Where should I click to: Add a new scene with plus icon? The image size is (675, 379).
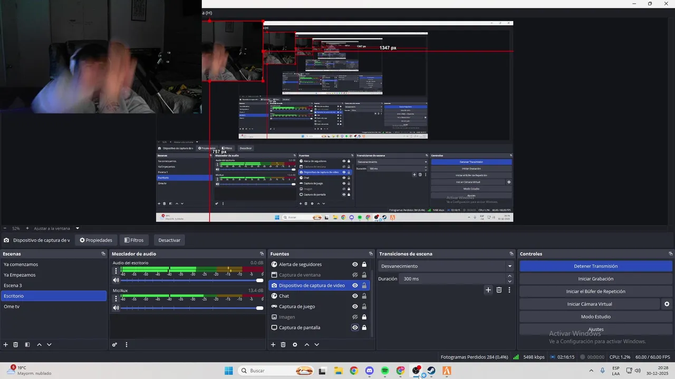pyautogui.click(x=6, y=345)
